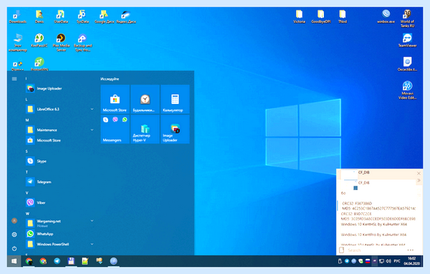Click network tray icon

coord(381,261)
